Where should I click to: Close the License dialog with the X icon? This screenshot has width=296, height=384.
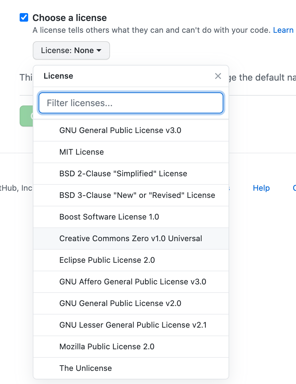(x=218, y=76)
